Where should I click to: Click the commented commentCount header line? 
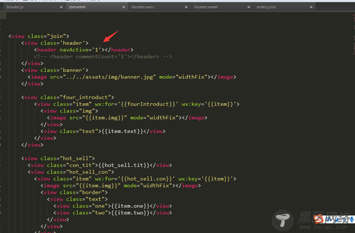tap(103, 56)
